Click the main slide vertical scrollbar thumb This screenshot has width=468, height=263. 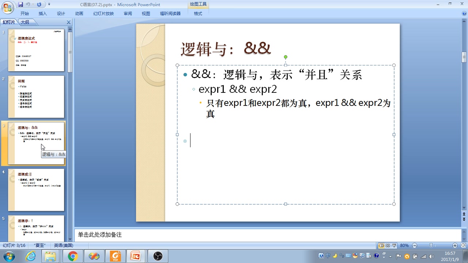464,57
